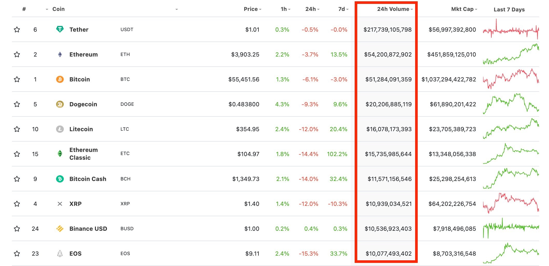
Task: Open the Bitcoin 7-day sparkline chart
Action: click(511, 79)
